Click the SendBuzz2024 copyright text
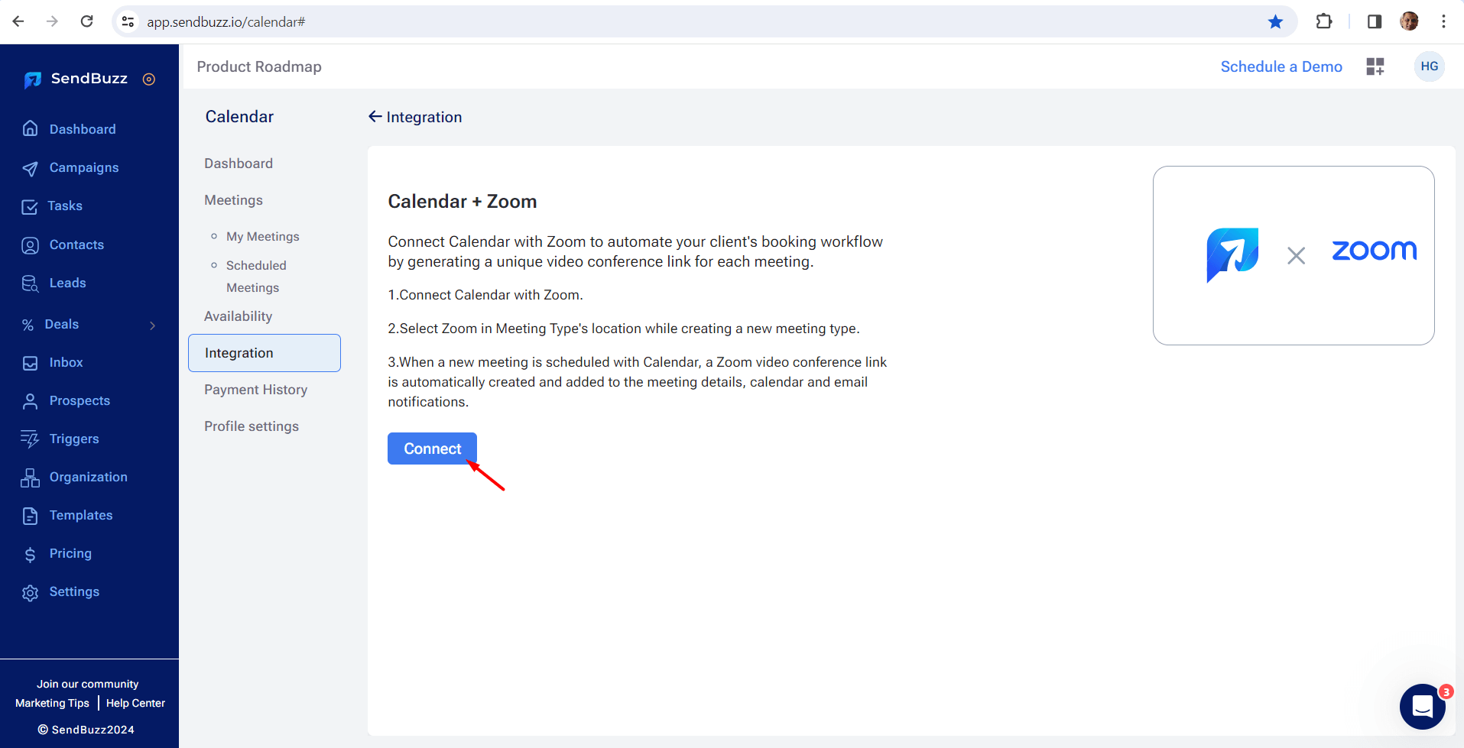 click(86, 730)
